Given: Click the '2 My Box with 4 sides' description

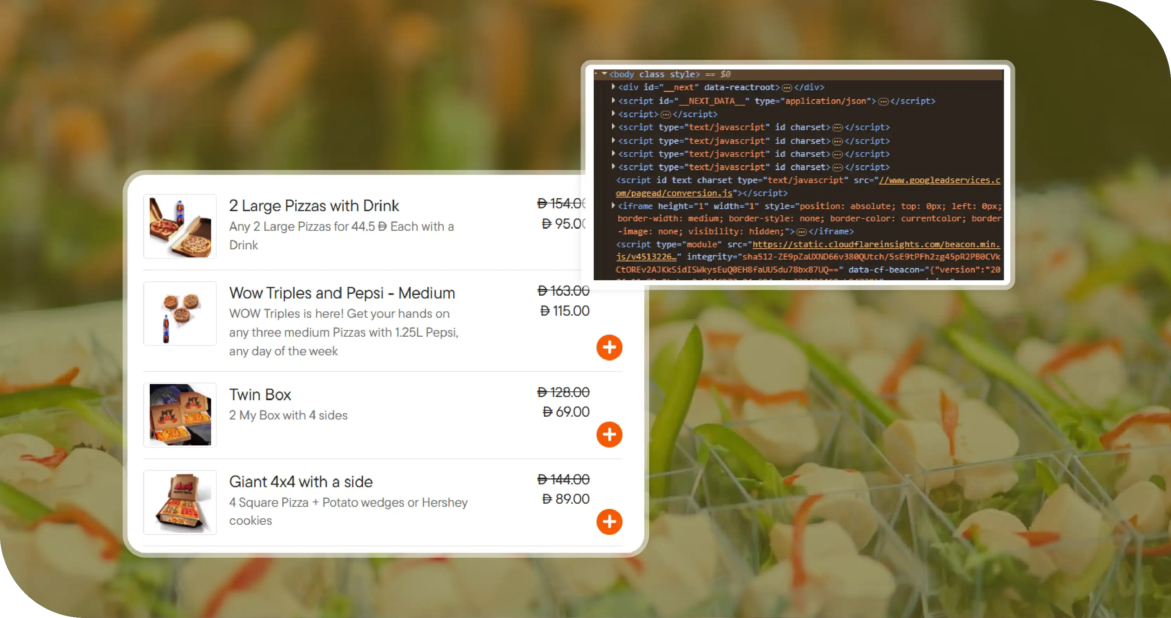Looking at the screenshot, I should 288,415.
